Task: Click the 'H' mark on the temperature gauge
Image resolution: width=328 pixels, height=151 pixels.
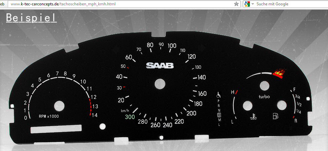Action: [232, 92]
